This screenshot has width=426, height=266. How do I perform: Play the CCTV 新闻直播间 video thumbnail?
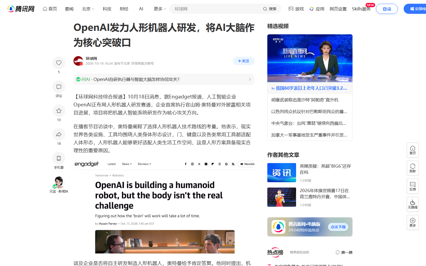(310, 58)
